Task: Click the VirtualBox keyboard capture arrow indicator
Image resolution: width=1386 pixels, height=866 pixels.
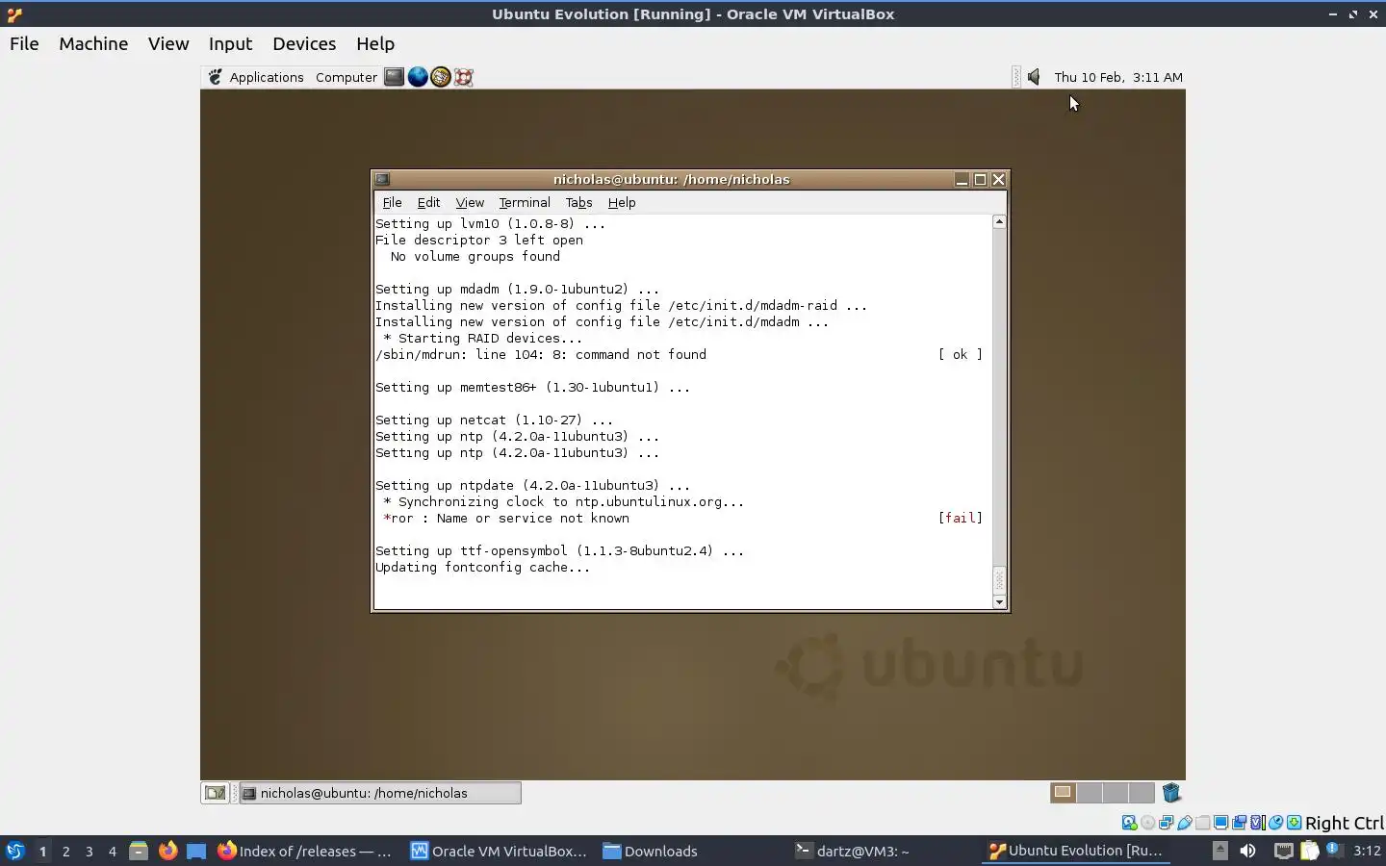Action: [x=1295, y=823]
